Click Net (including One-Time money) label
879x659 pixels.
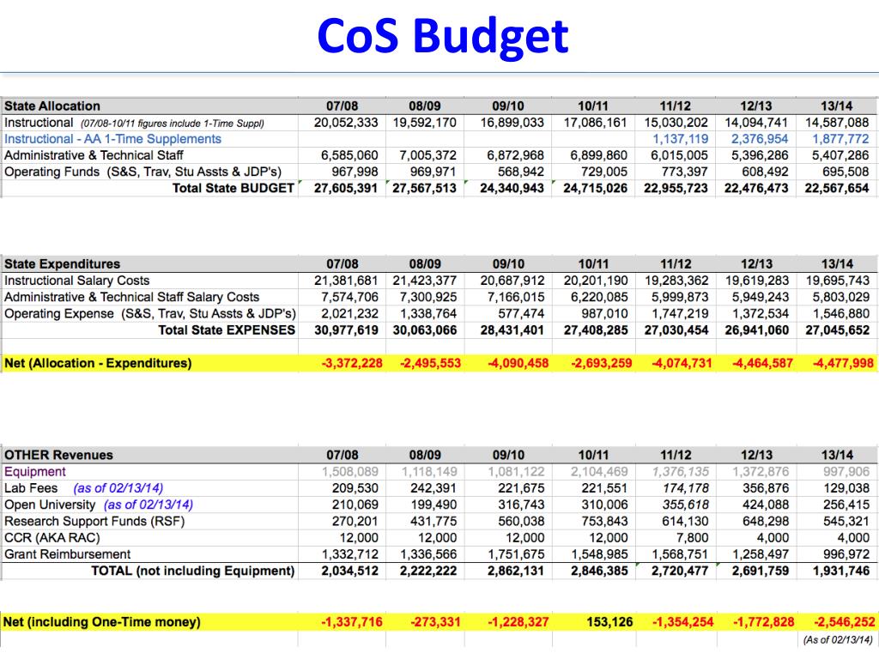point(101,622)
